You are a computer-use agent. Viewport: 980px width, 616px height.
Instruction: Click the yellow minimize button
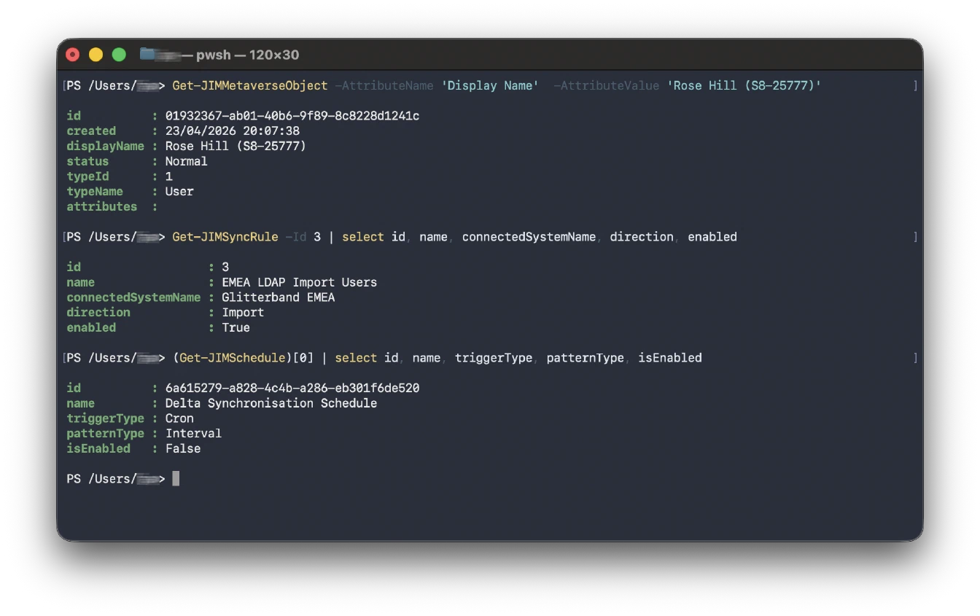pos(96,54)
